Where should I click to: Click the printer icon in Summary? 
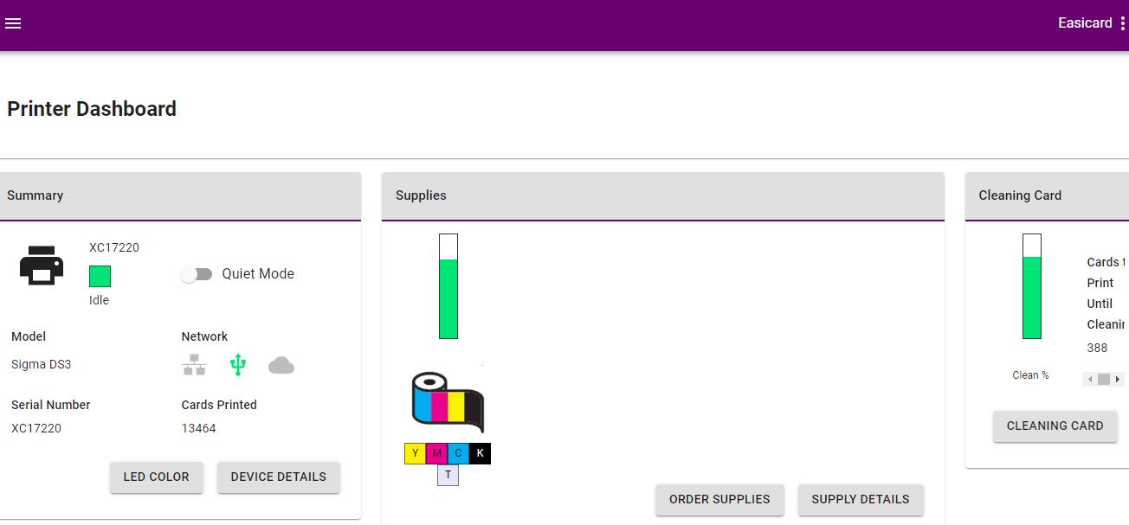coord(42,266)
